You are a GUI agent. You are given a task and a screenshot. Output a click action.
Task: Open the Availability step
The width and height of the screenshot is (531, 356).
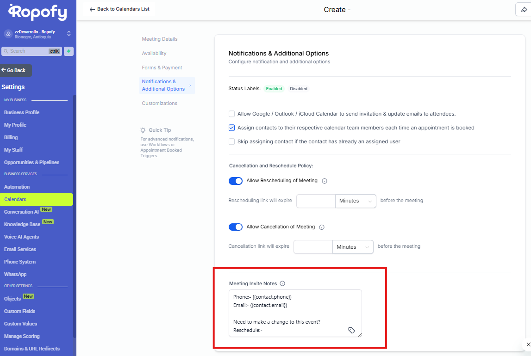tap(154, 54)
